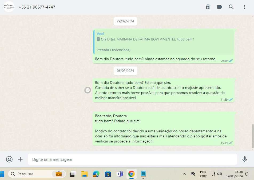
Task: Open the three-dot chat options menu
Action: point(244,7)
